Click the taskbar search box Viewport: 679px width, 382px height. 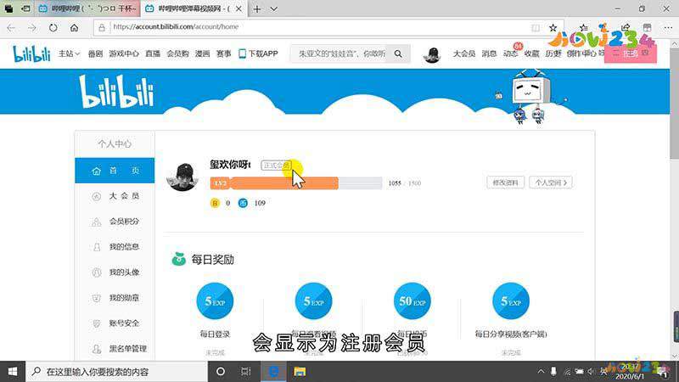[x=117, y=372]
